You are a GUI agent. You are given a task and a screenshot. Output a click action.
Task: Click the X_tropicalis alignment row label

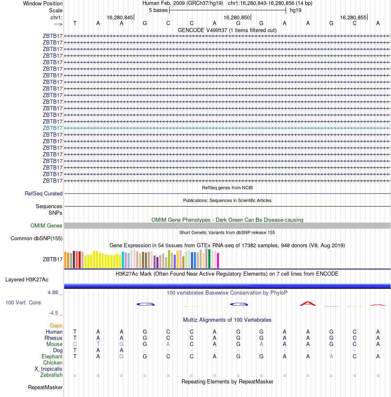[49, 369]
